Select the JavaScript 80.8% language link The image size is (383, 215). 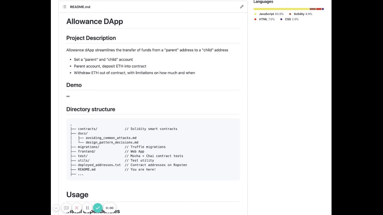tap(271, 14)
